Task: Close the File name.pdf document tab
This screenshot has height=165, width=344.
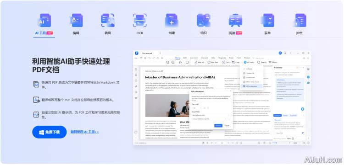Action: 160,53
